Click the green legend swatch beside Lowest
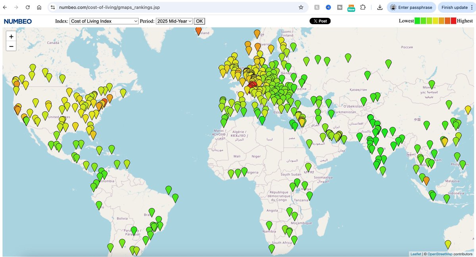476x257 pixels. tap(417, 21)
